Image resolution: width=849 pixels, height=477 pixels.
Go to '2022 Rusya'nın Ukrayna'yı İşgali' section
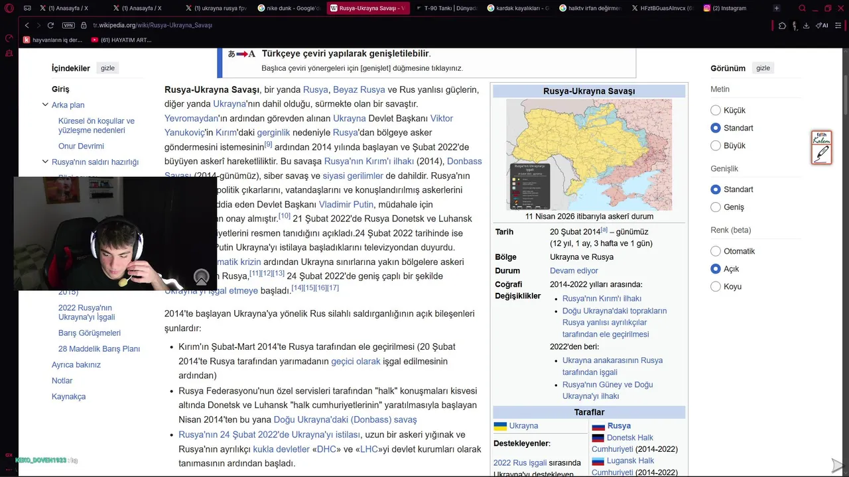coord(86,312)
